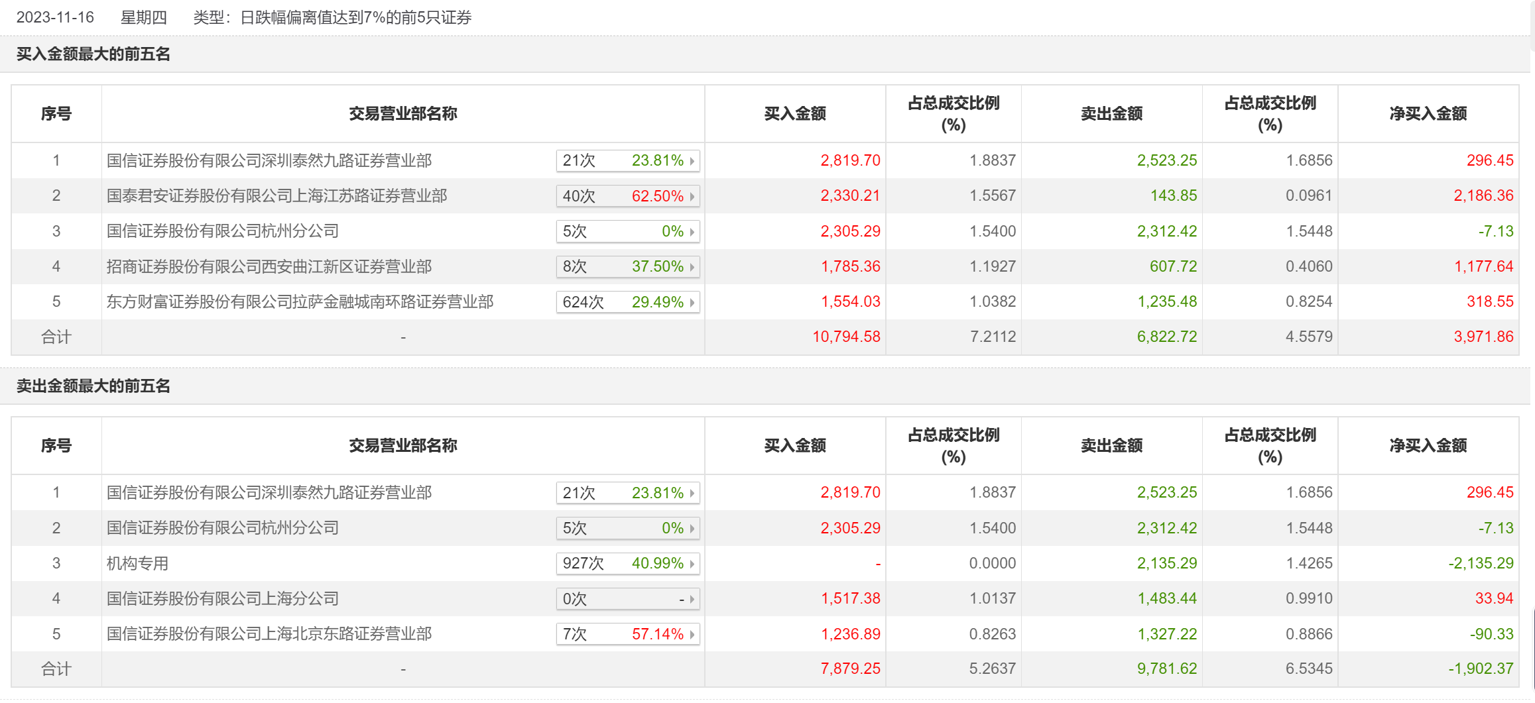The width and height of the screenshot is (1535, 703).
Task: Expand the 7次 57.14% stats box
Action: [628, 634]
